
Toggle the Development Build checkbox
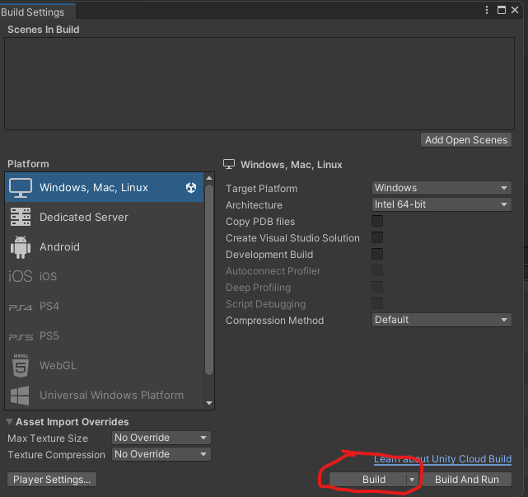[x=377, y=254]
